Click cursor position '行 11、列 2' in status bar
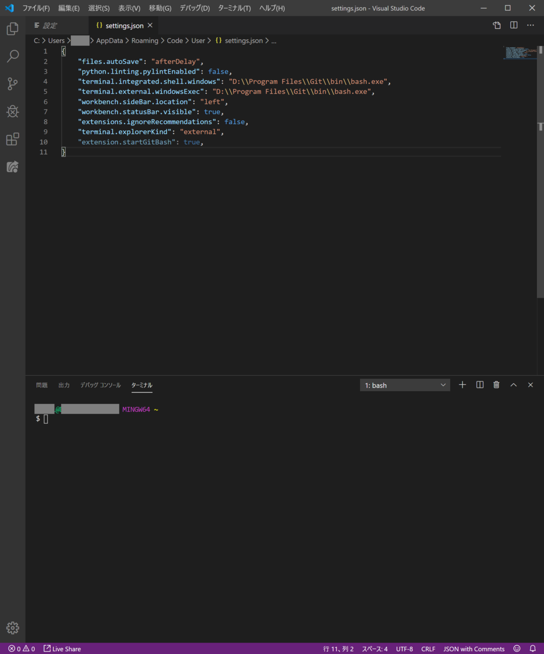This screenshot has height=654, width=544. (x=338, y=649)
